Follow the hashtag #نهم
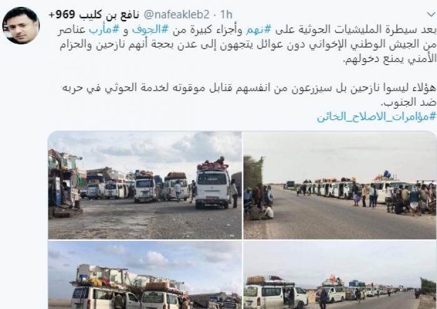 tap(258, 30)
